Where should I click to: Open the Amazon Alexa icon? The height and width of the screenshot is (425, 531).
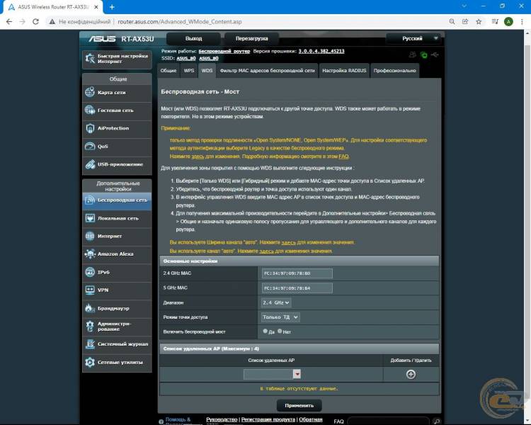[x=90, y=254]
